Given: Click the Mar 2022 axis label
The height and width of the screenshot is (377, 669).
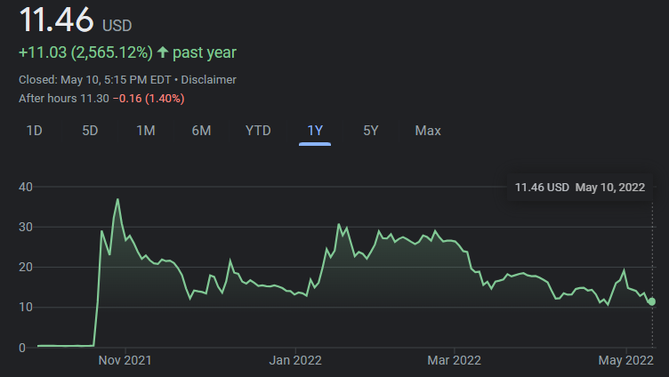Looking at the screenshot, I should (454, 360).
